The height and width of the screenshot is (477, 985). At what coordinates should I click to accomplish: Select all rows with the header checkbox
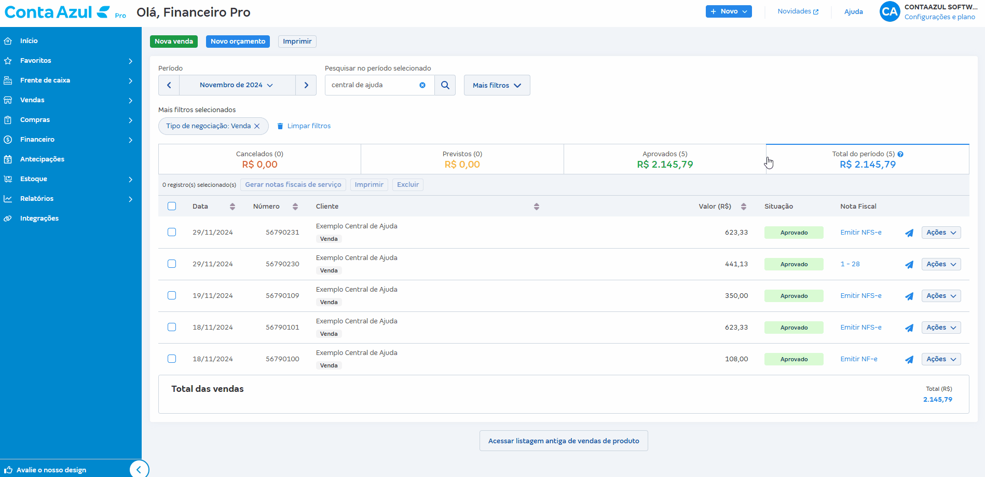172,206
